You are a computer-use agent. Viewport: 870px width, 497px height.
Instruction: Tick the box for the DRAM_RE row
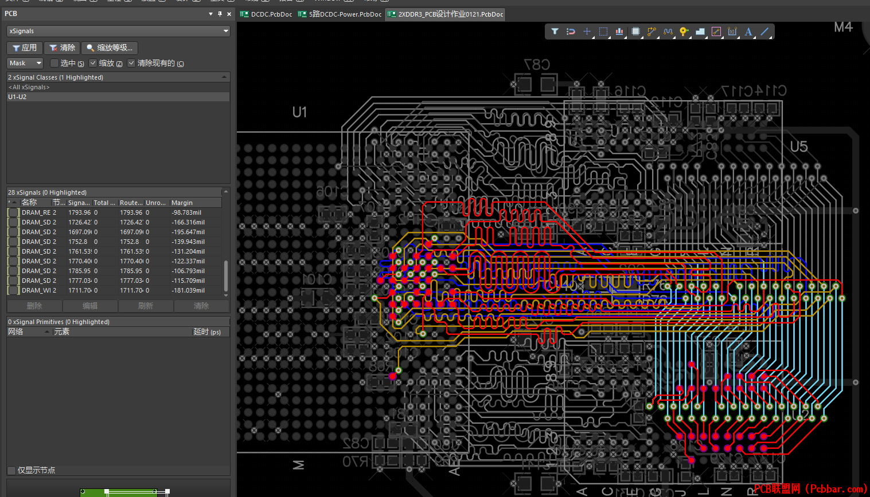pos(13,212)
